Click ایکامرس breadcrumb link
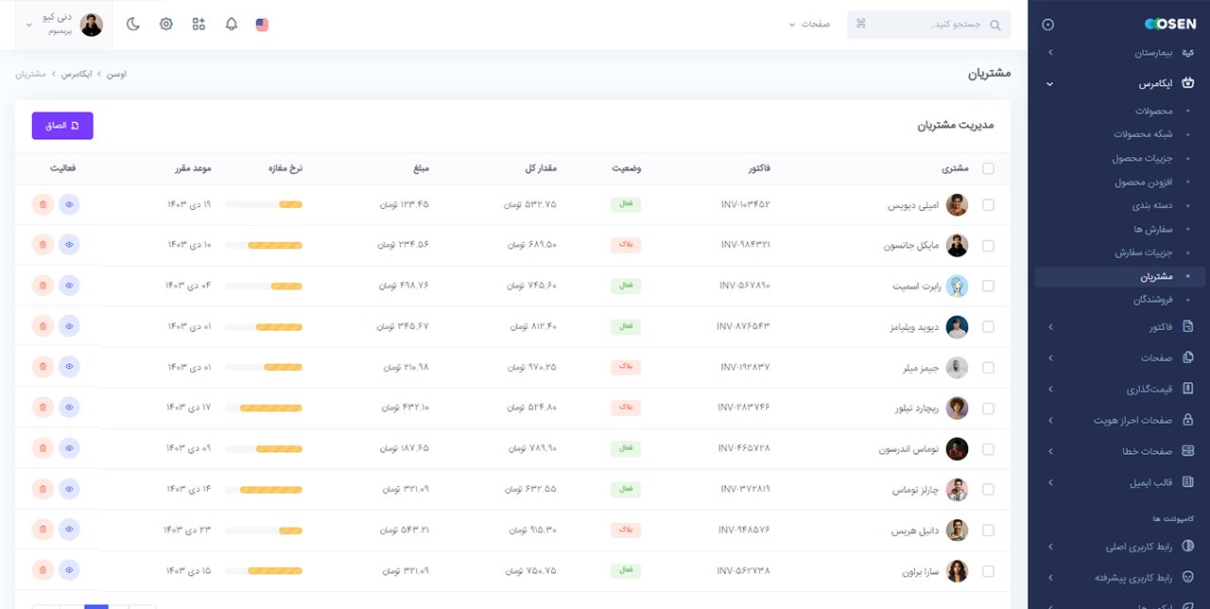 pyautogui.click(x=77, y=74)
